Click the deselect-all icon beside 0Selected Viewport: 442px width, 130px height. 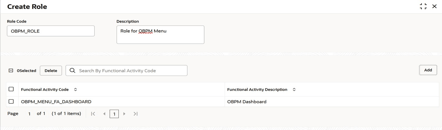pyautogui.click(x=11, y=70)
